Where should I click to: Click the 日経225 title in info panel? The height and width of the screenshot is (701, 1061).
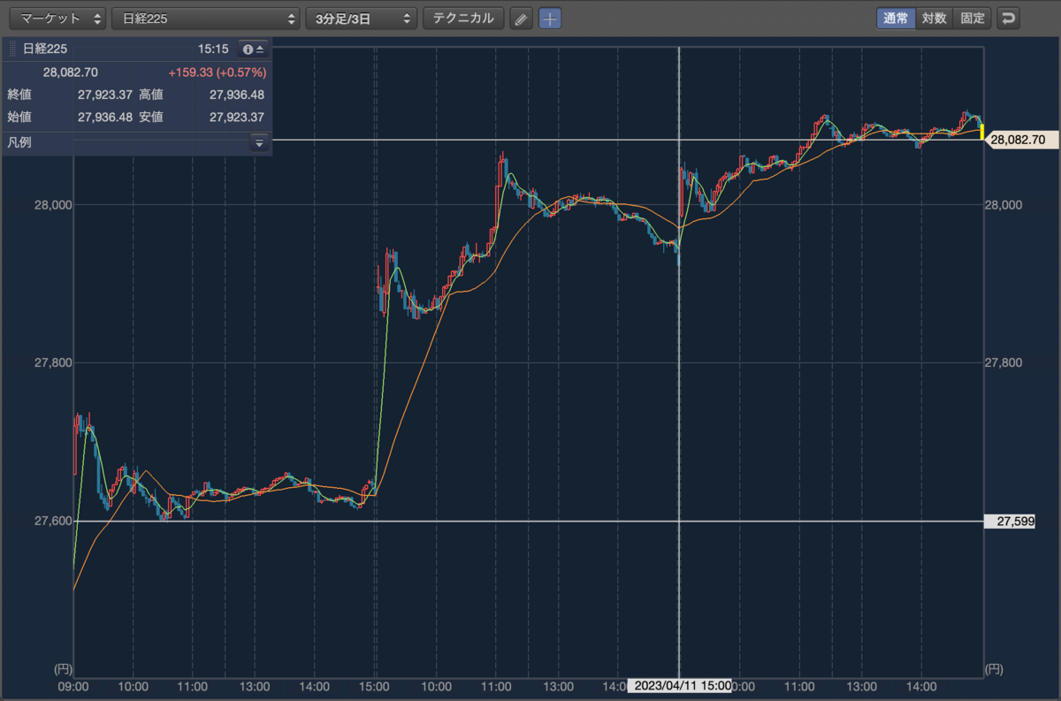(x=45, y=50)
